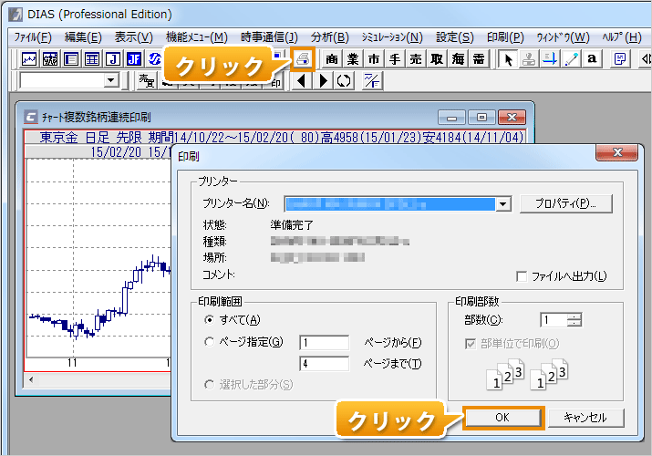The width and height of the screenshot is (652, 456).
Task: Click the 業 toolbar button
Action: tap(352, 59)
